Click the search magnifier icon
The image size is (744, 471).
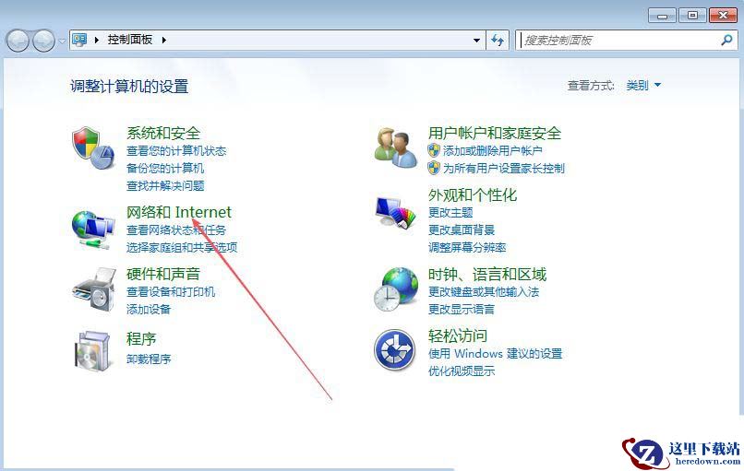click(726, 40)
